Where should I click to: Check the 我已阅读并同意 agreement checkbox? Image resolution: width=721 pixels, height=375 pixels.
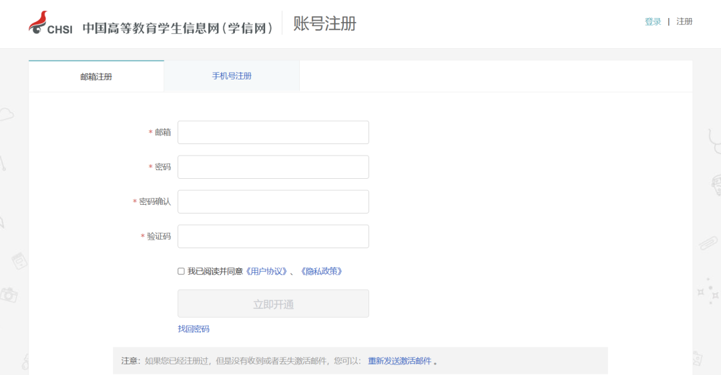pyautogui.click(x=181, y=272)
